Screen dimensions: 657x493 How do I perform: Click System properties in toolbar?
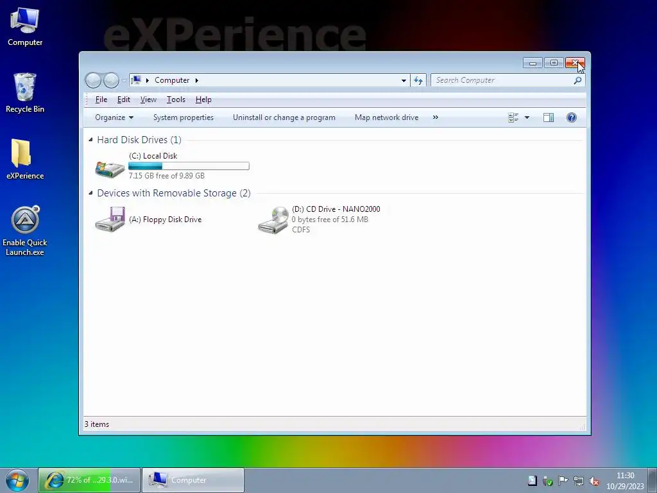[183, 117]
